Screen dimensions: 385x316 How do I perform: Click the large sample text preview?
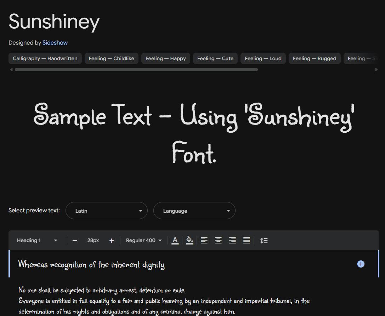pyautogui.click(x=194, y=133)
